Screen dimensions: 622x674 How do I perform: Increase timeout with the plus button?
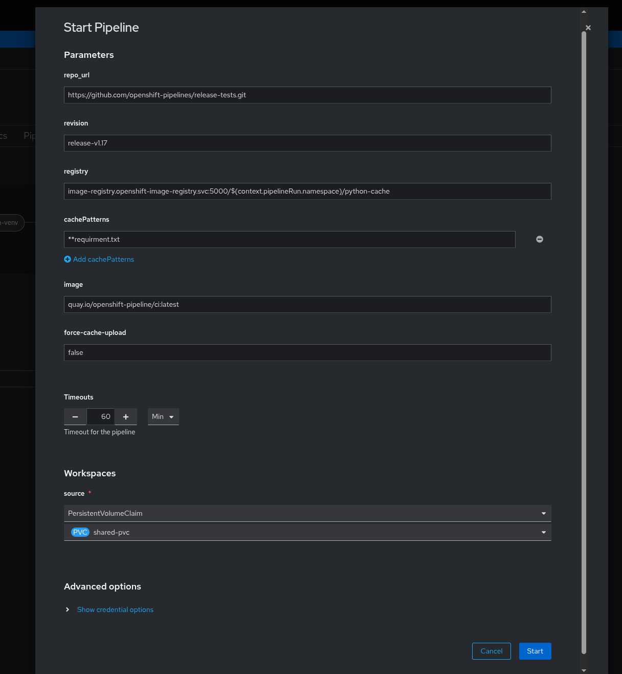pyautogui.click(x=126, y=417)
